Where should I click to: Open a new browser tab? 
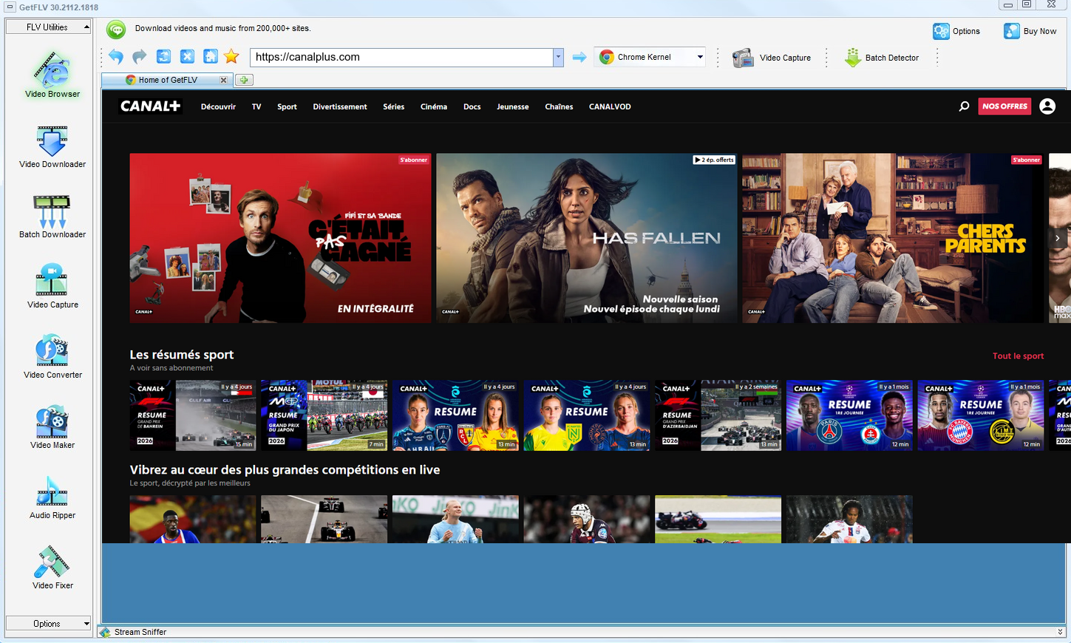244,80
